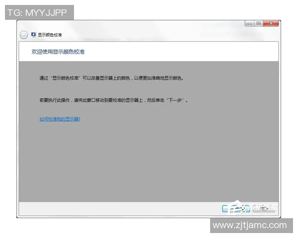Minimize the Display Color Calibration window
Image resolution: width=298 pixels, height=238 pixels.
[249, 23]
